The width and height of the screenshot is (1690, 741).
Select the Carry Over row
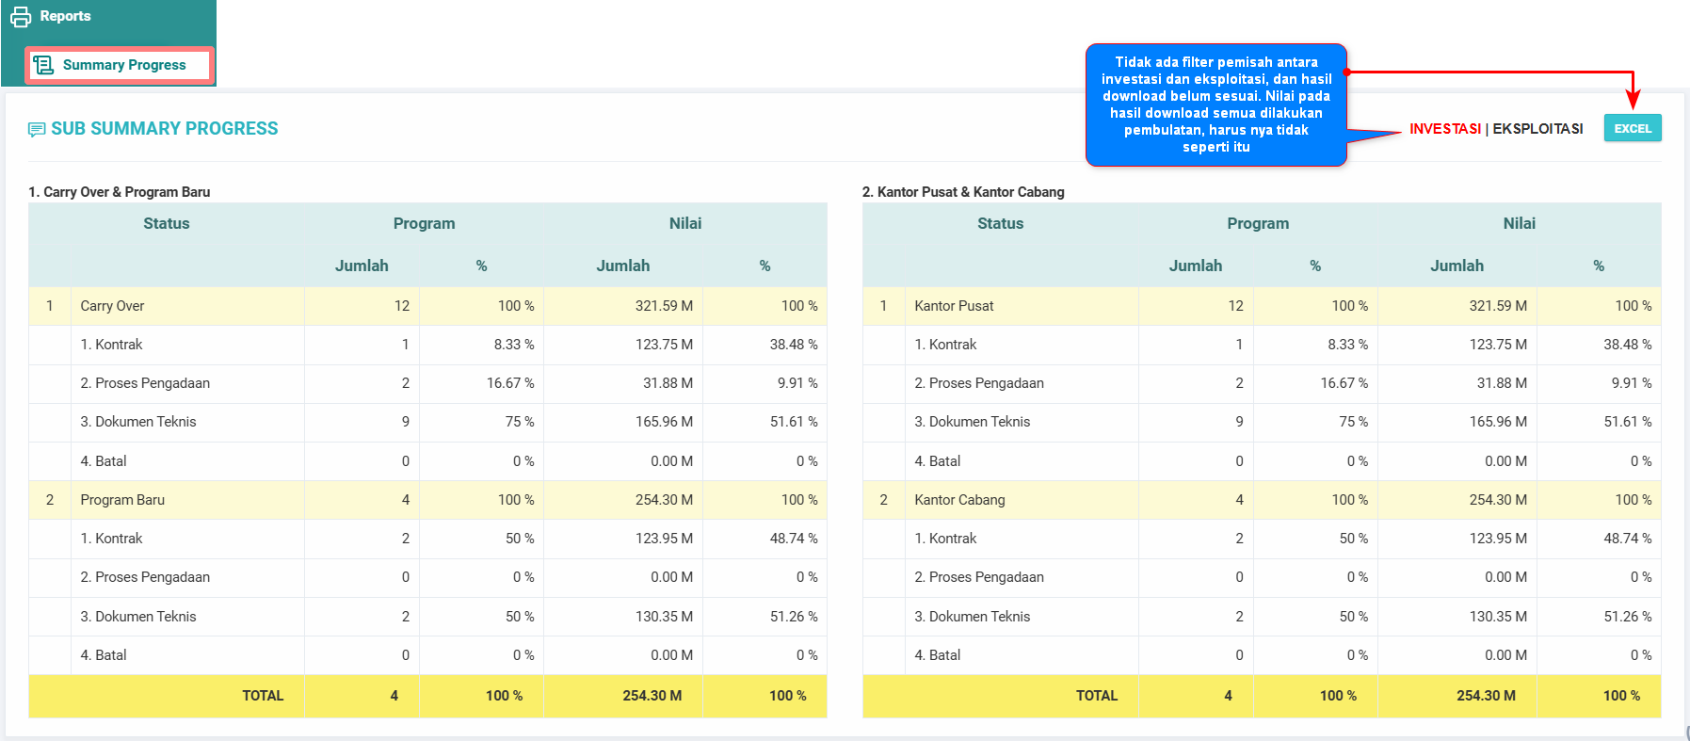[x=112, y=306]
